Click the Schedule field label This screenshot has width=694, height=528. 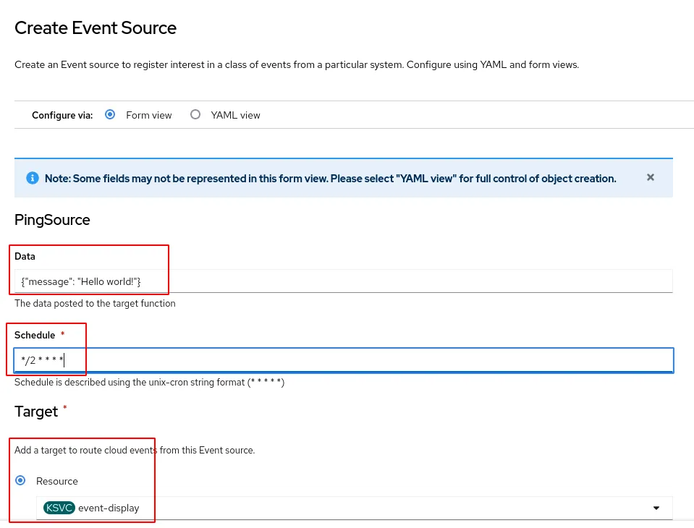pyautogui.click(x=35, y=335)
